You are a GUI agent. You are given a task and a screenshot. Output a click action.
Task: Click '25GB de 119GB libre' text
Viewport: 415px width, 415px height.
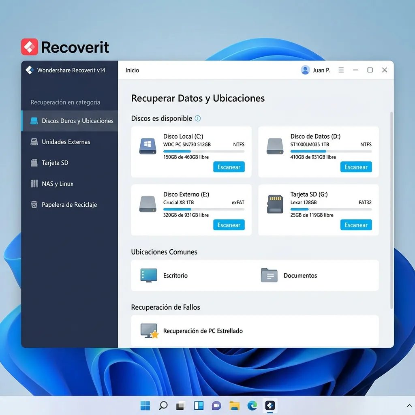coord(312,215)
